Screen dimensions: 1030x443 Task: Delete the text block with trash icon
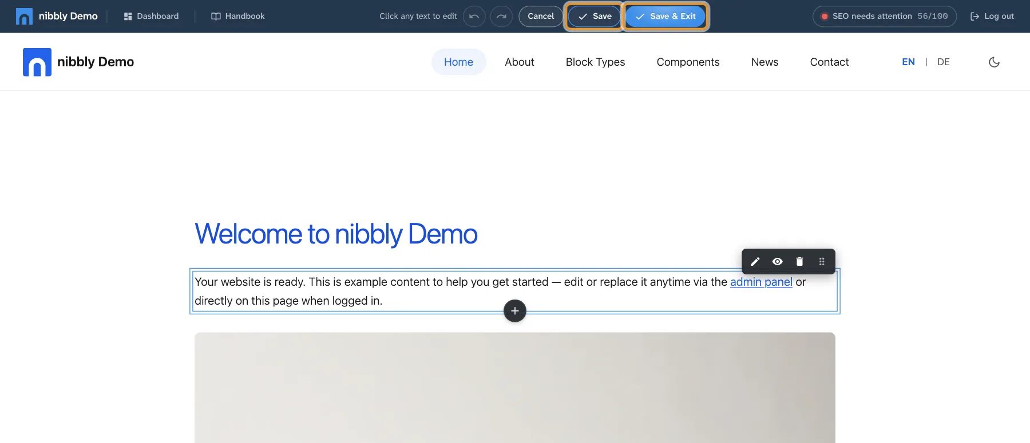click(799, 262)
